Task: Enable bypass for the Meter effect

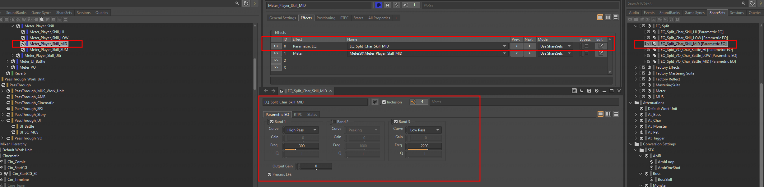Action: (586, 53)
